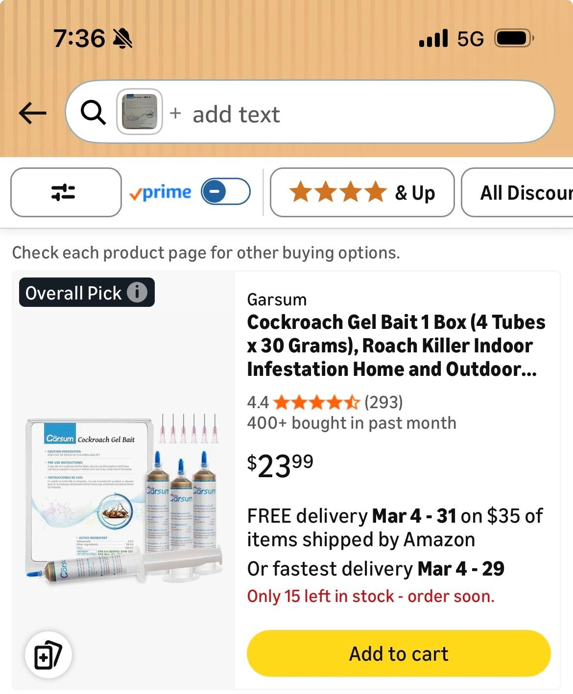Screen dimensions: 573x694
Task: Tap the back arrow icon
Action: click(32, 113)
